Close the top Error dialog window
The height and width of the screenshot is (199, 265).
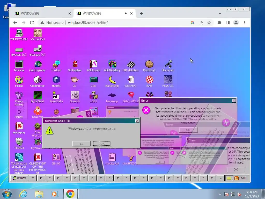(x=234, y=101)
